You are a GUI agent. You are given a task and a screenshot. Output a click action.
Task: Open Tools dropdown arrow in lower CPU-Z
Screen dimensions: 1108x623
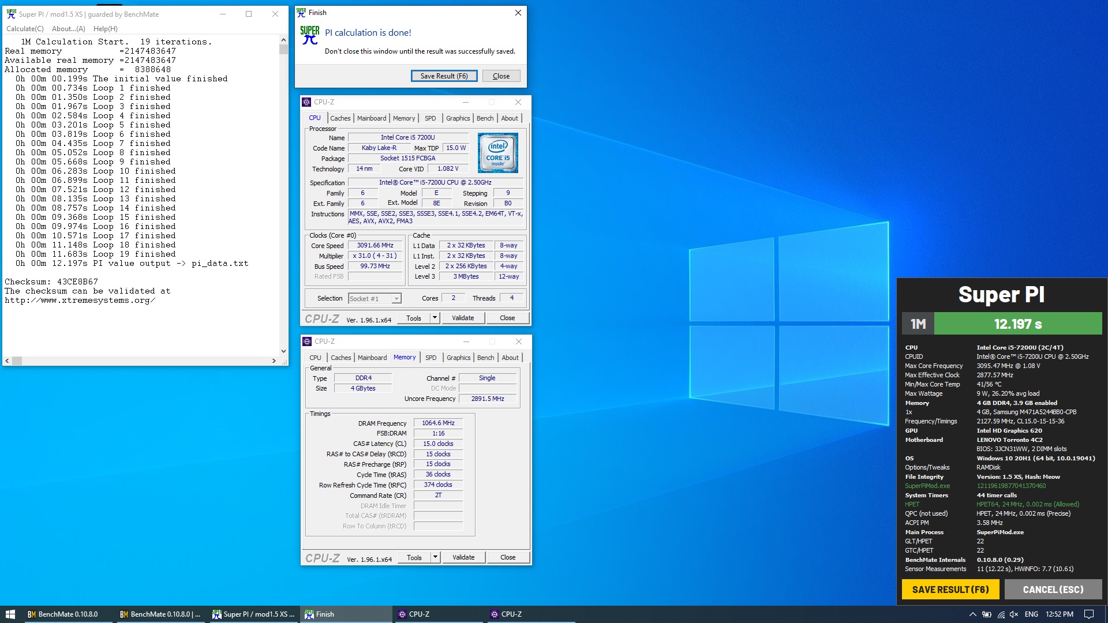coord(436,557)
